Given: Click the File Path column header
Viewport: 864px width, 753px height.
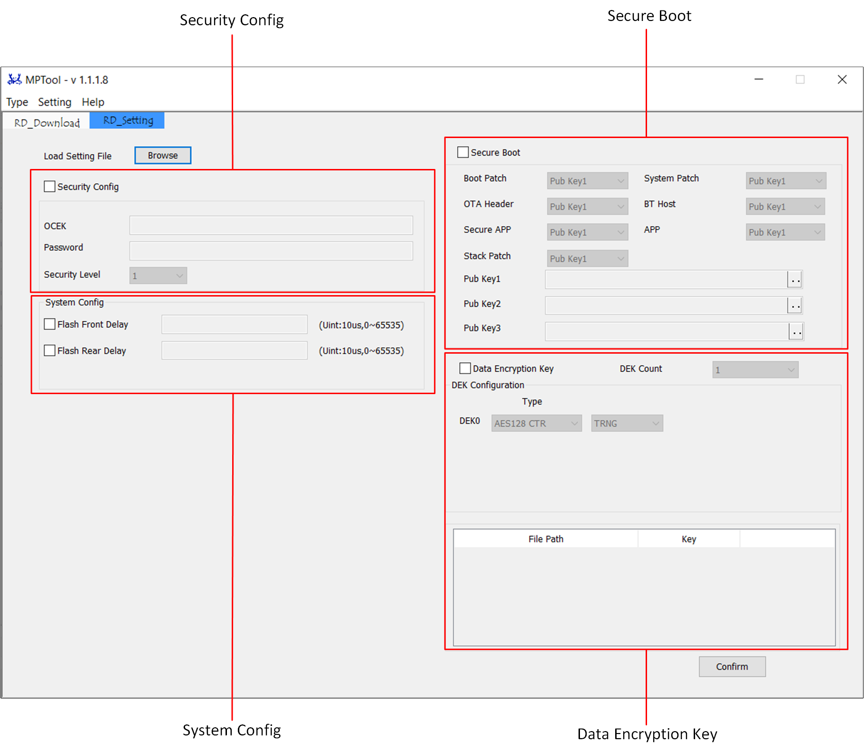Looking at the screenshot, I should tap(546, 539).
